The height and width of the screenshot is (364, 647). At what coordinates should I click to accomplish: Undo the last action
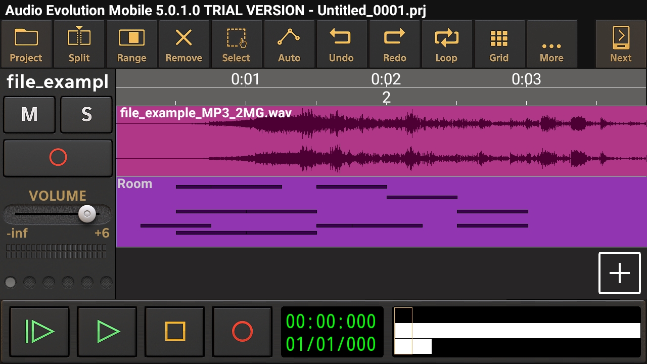341,44
